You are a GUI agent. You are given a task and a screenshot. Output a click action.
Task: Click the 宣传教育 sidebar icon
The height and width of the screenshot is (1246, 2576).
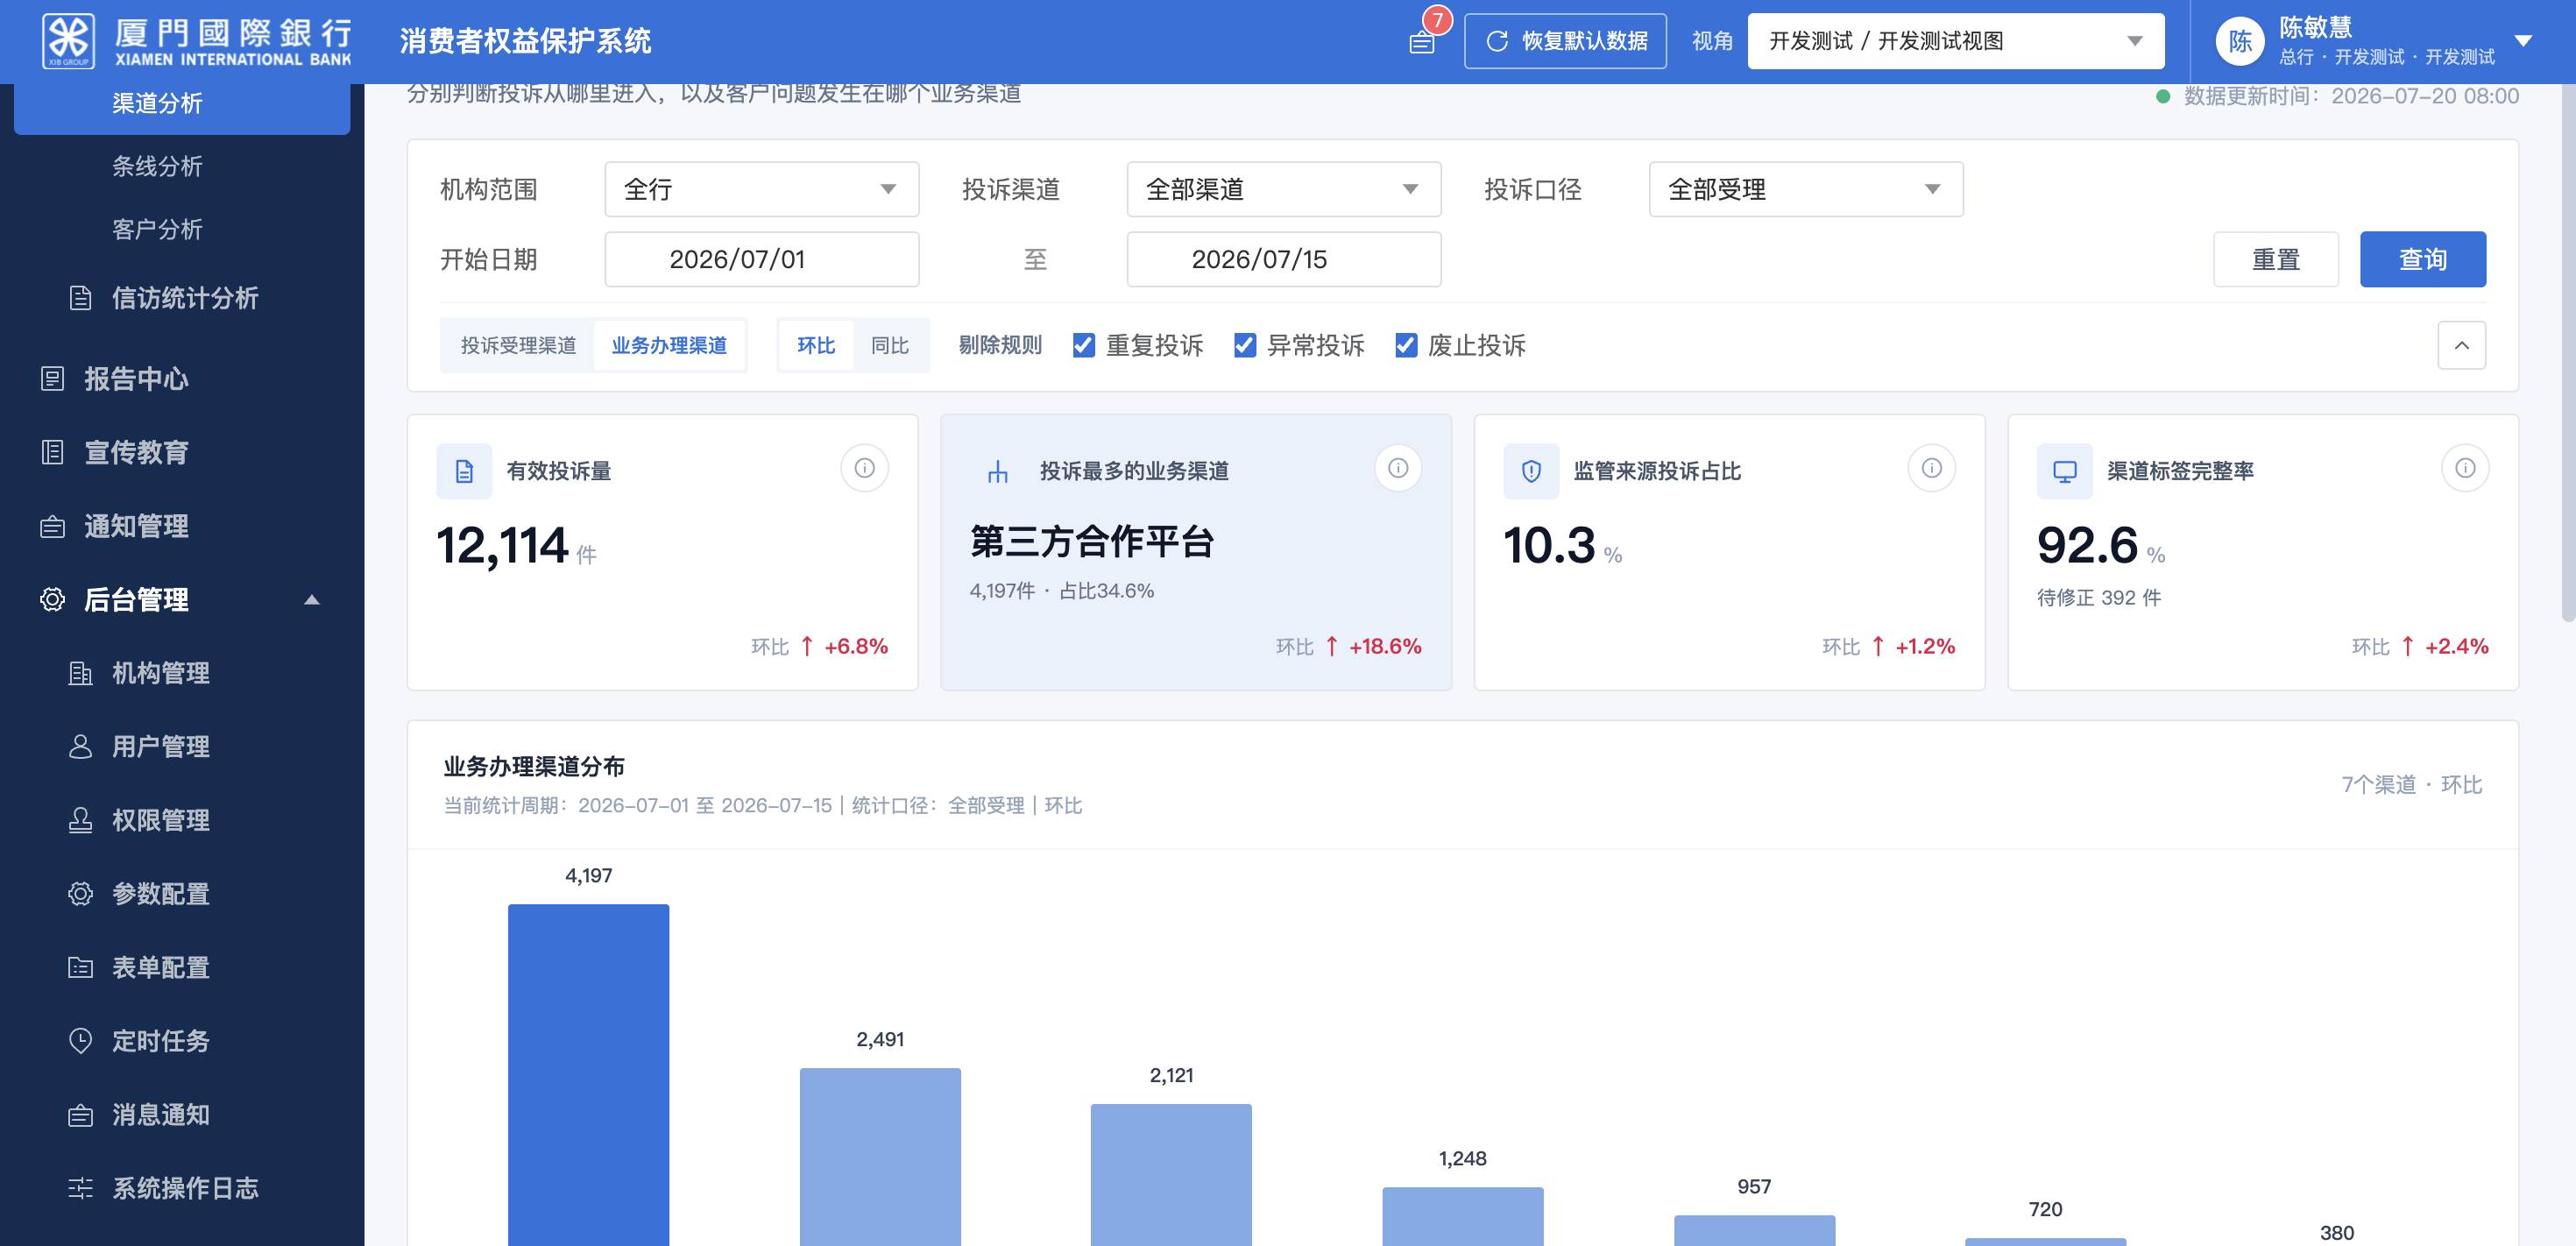click(52, 452)
